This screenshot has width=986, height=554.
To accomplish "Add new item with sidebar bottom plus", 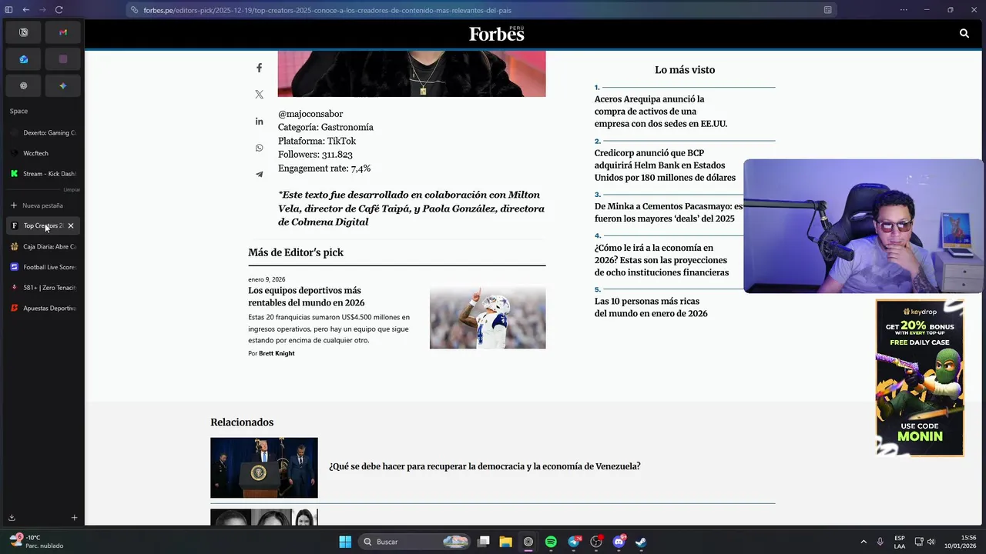I will click(74, 518).
